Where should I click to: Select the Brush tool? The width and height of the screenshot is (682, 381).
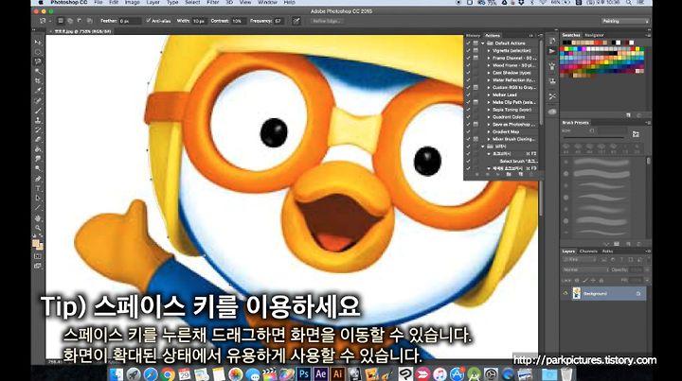point(38,111)
